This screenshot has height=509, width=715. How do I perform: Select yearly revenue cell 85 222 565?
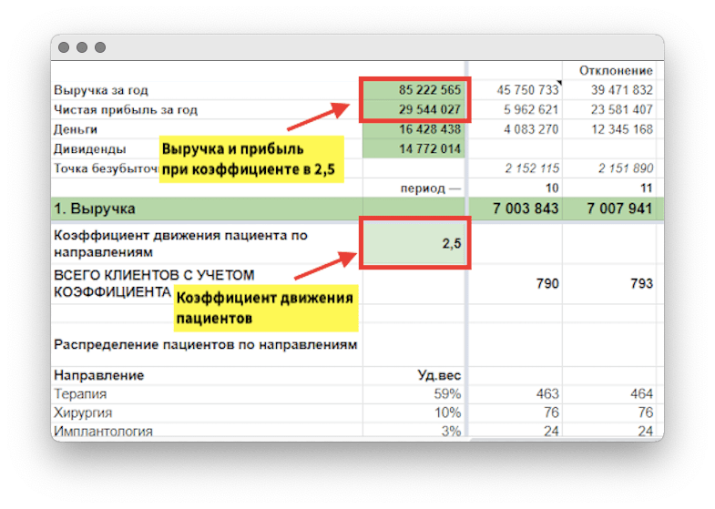click(415, 90)
